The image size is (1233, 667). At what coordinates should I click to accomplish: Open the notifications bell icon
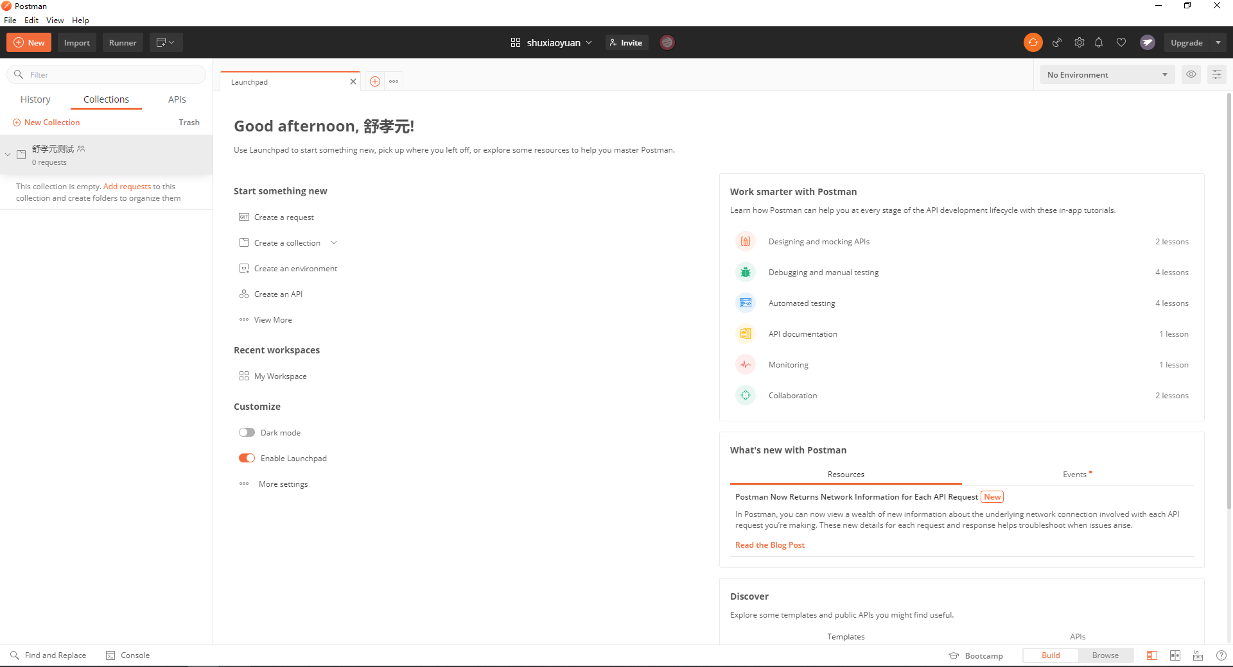1099,42
